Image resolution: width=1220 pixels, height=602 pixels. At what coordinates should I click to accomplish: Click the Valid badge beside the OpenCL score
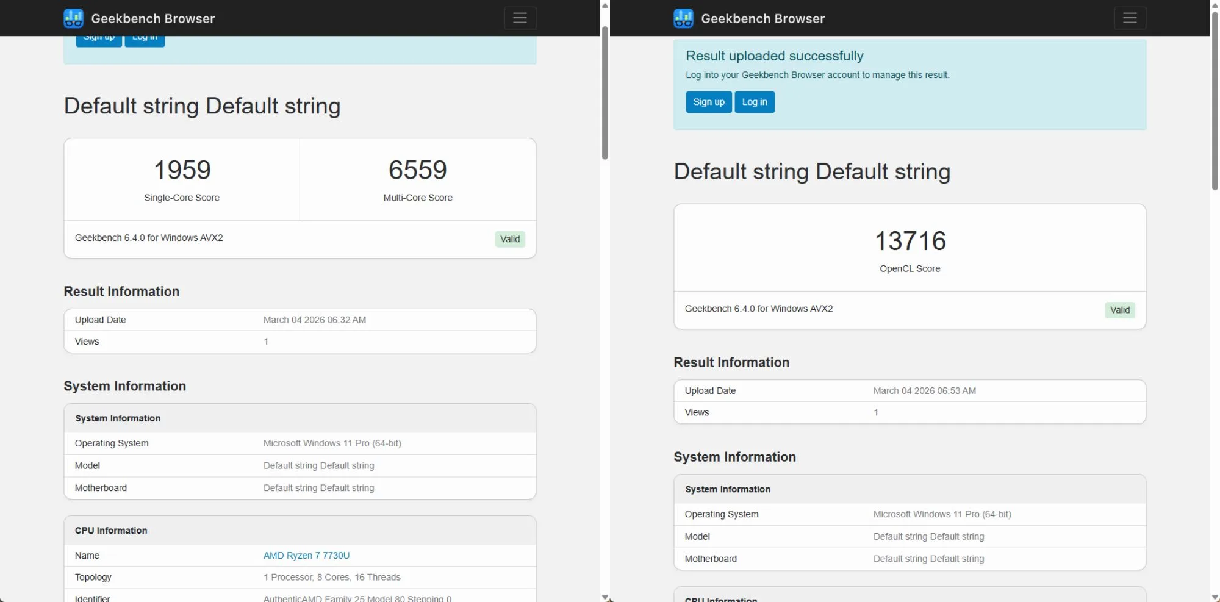[1119, 310]
